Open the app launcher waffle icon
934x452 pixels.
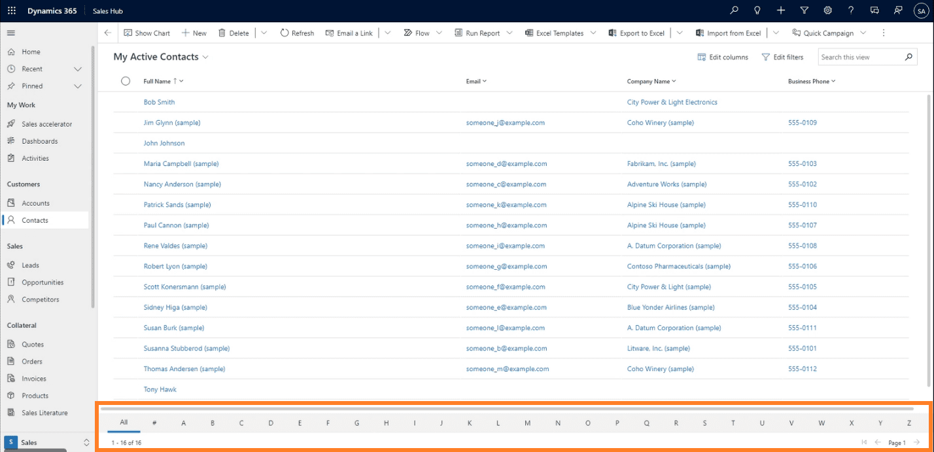(x=11, y=10)
